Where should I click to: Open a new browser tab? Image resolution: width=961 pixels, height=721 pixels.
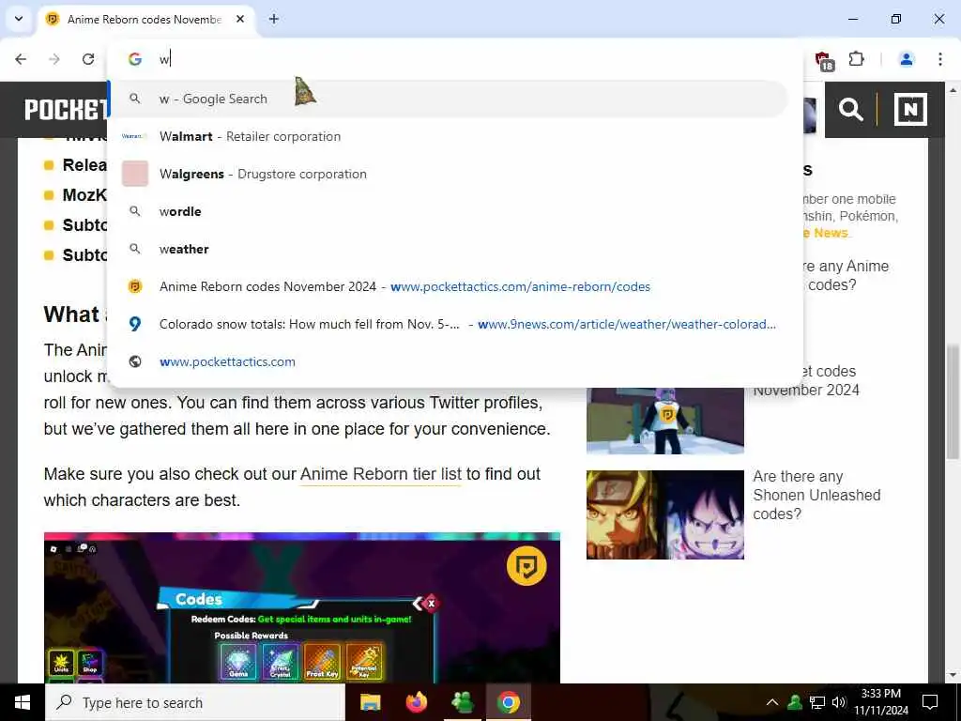274,19
